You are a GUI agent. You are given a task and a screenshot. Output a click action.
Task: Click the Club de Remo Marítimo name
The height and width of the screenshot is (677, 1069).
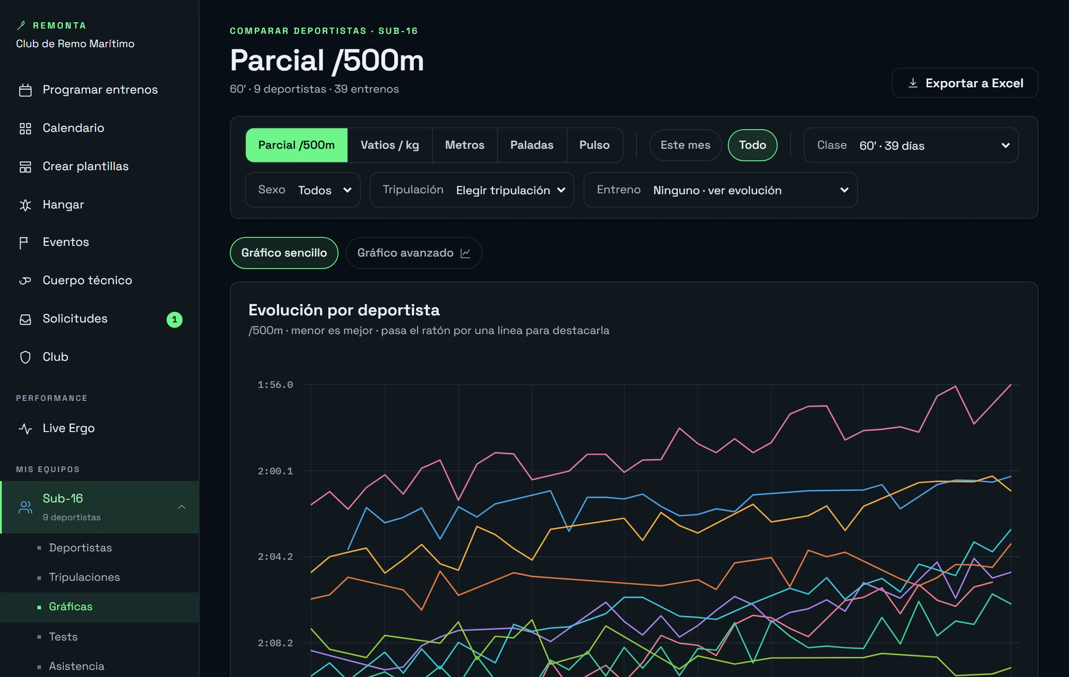point(75,44)
